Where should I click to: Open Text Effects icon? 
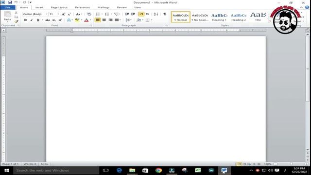point(69,20)
